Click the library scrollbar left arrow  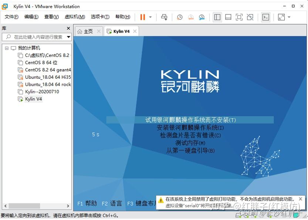click(6, 206)
